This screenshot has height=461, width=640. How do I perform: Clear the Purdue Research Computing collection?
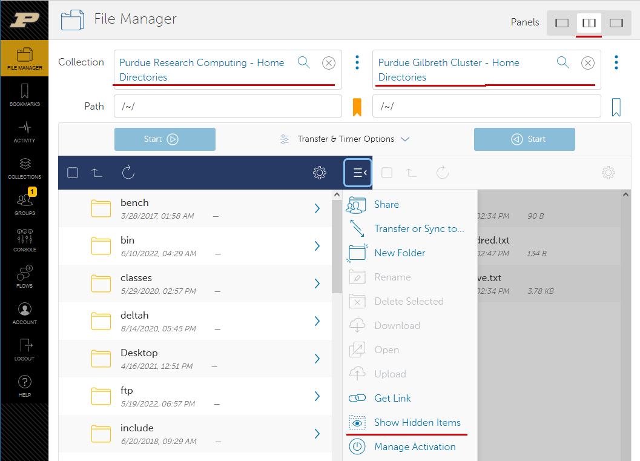329,63
